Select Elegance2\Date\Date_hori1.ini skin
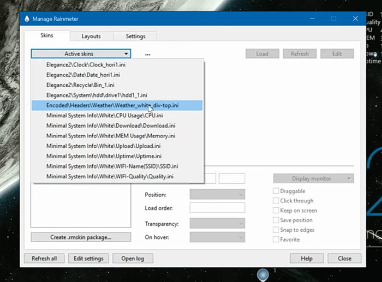Viewport: 382px width, 282px height. (x=117, y=75)
